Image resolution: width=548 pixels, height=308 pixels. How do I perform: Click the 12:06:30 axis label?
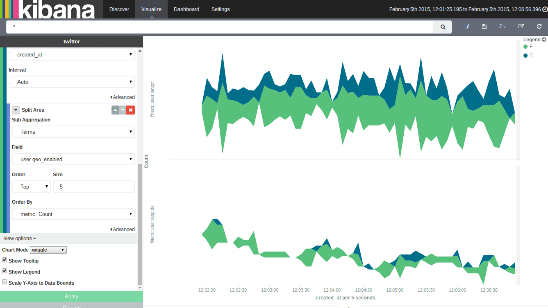[489, 290]
